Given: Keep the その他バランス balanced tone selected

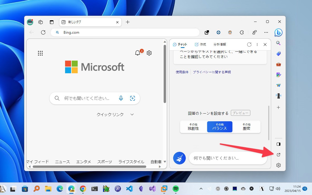Looking at the screenshot, I should click(220, 127).
